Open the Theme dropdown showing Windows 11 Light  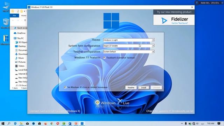point(129,40)
